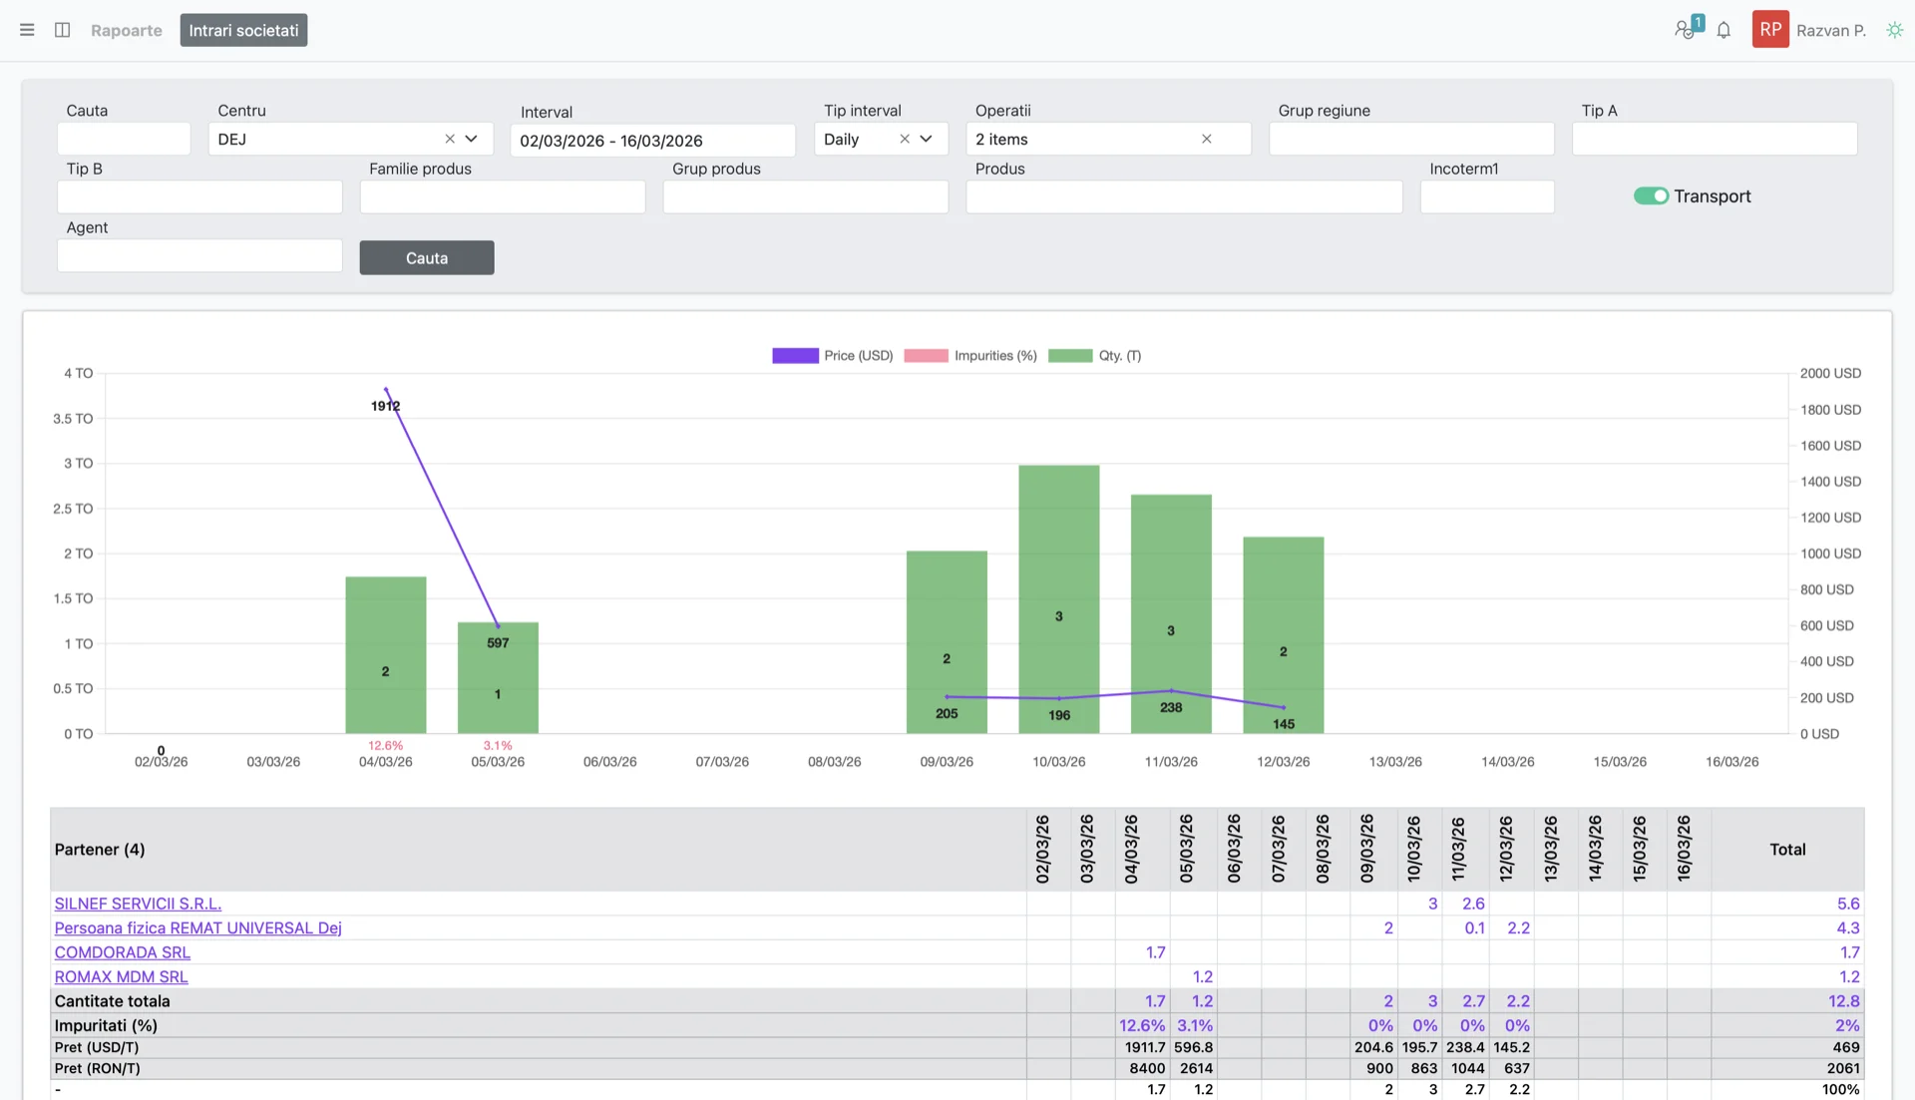The image size is (1915, 1100).
Task: Expand the Centru dropdown arrow
Action: (x=472, y=139)
